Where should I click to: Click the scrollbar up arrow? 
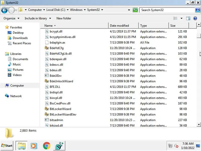coord(199,24)
